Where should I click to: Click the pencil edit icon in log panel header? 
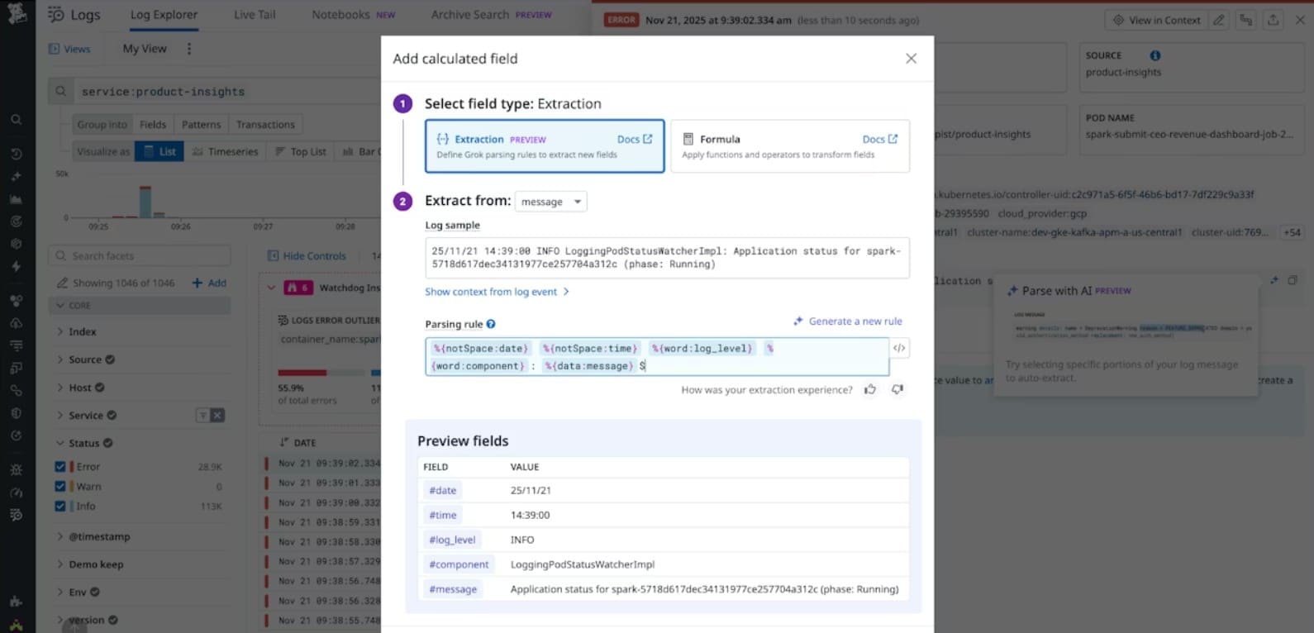click(1219, 20)
